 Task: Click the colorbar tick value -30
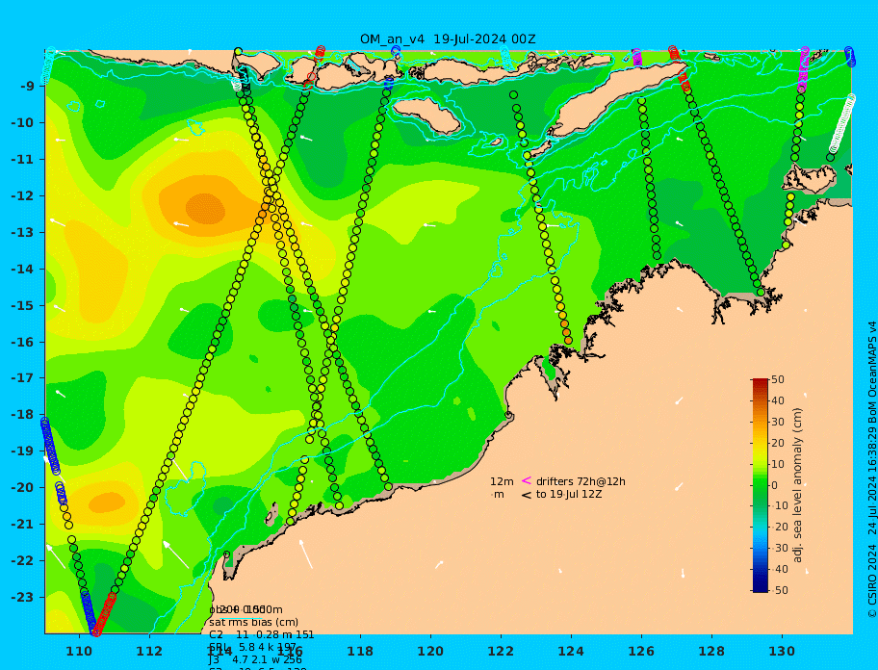[779, 548]
